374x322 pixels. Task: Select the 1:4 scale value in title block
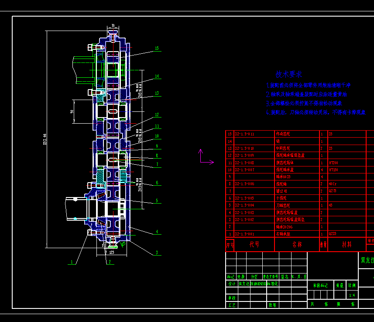[352, 295]
